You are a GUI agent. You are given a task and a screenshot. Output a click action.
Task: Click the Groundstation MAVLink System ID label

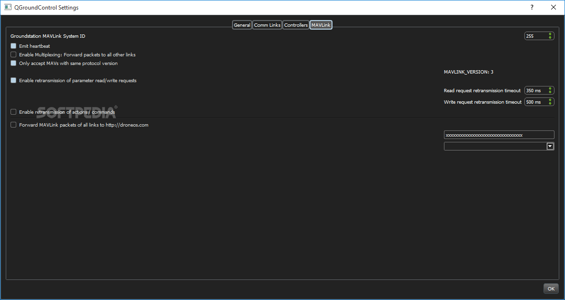(x=48, y=36)
